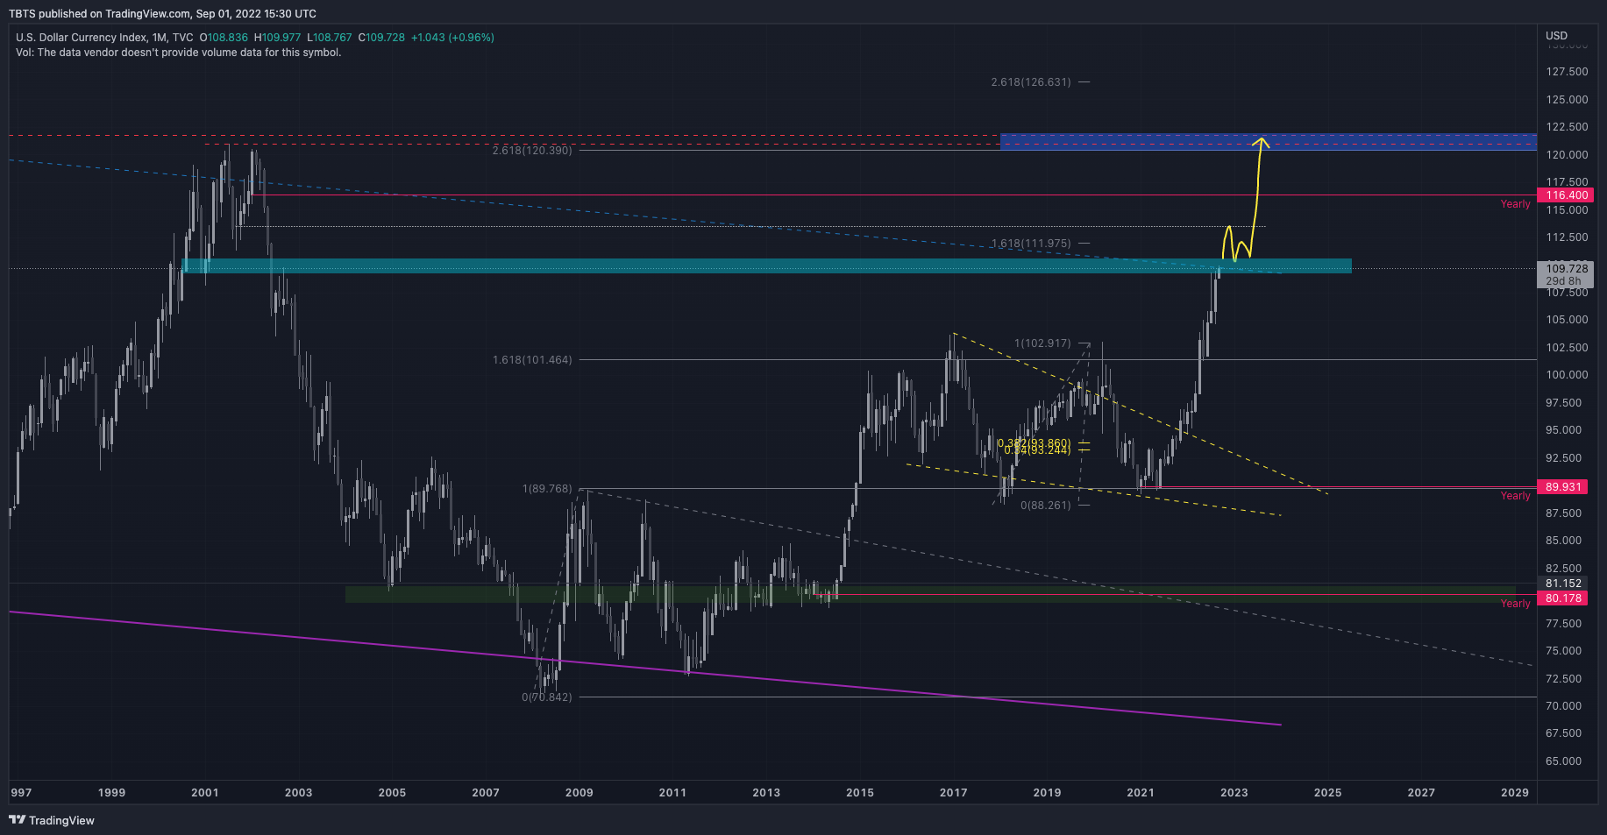The width and height of the screenshot is (1607, 835).
Task: Select the red 89.931 price label
Action: pos(1563,487)
